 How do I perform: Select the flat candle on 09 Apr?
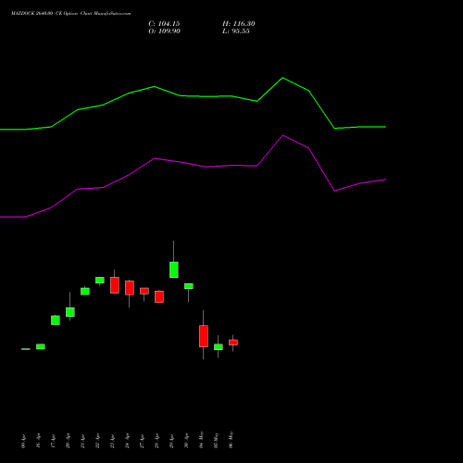pos(26,349)
